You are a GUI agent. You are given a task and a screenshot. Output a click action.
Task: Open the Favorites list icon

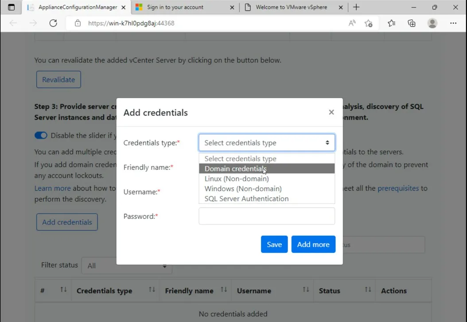pyautogui.click(x=392, y=23)
